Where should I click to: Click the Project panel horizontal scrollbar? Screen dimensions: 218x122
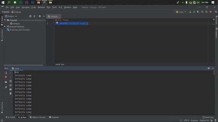(23, 65)
